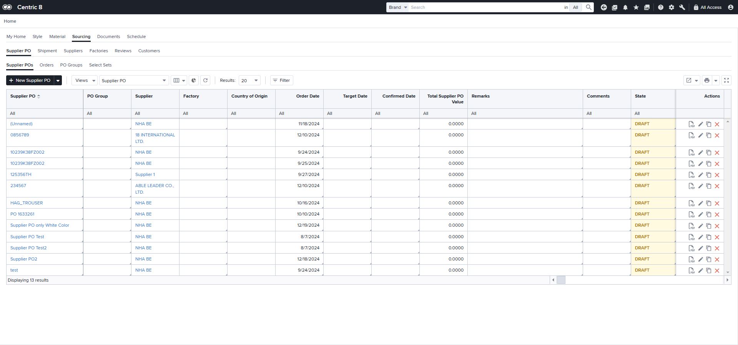738x345 pixels.
Task: Open notifications bell
Action: tap(625, 7)
